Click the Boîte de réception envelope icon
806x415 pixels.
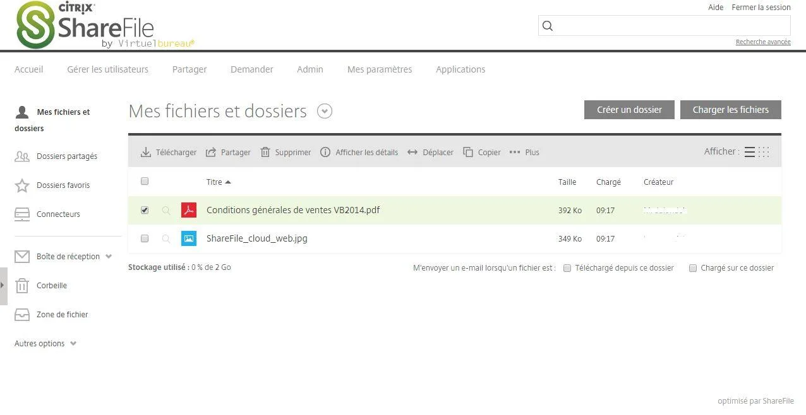22,257
